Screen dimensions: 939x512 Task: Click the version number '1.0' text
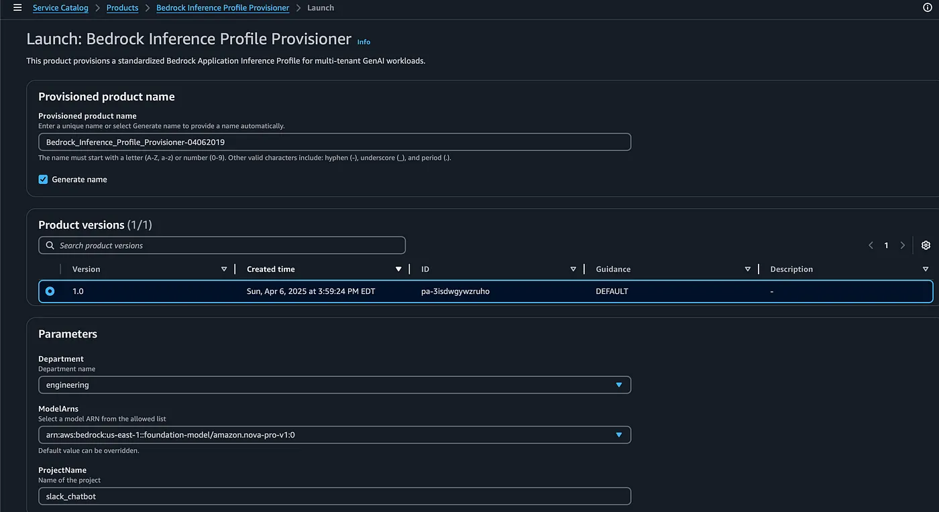click(78, 292)
